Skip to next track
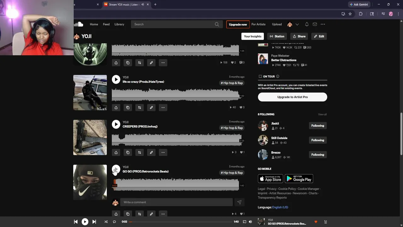 click(94, 222)
